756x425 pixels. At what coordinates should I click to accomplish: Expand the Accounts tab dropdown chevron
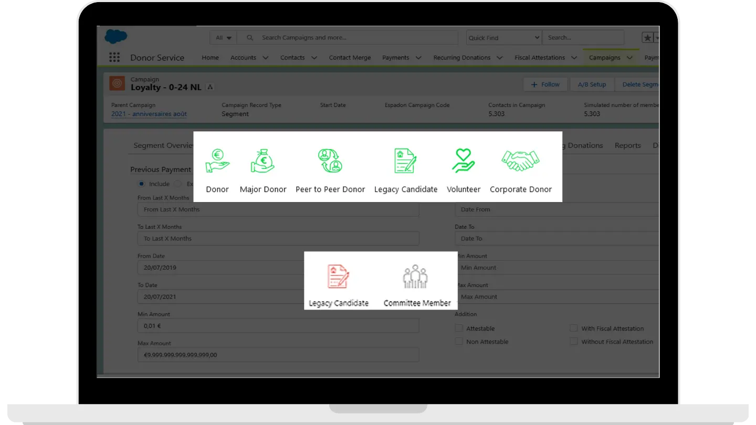tap(266, 58)
